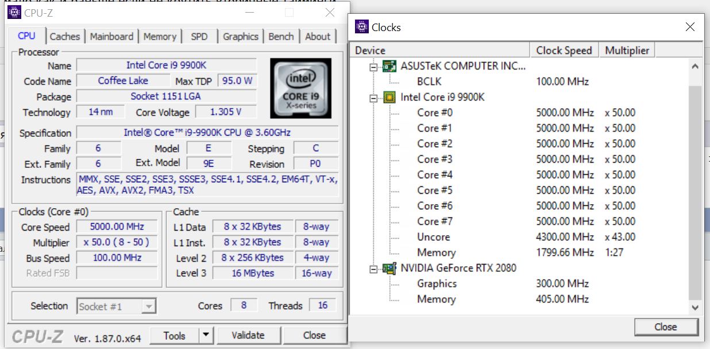This screenshot has width=710, height=349.
Task: Click the Cores count field showing 8
Action: click(x=244, y=306)
